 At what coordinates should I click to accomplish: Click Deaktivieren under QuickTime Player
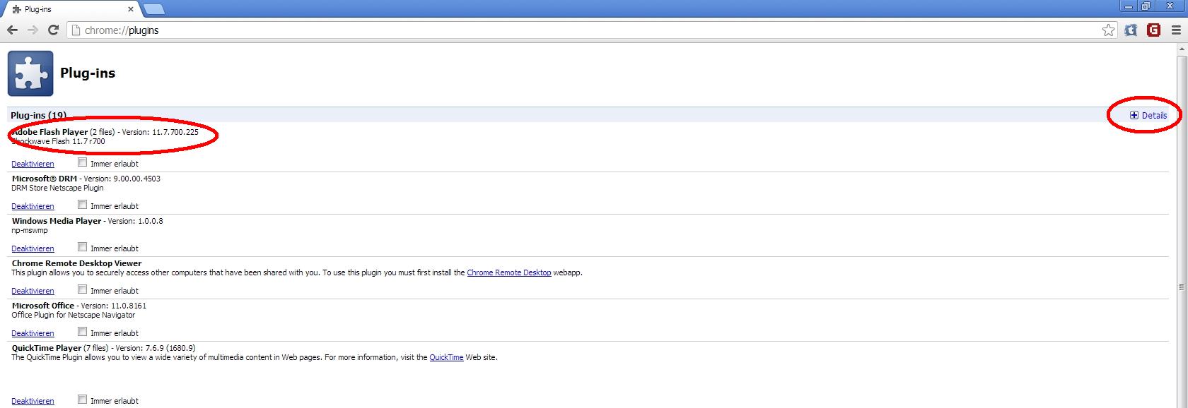pos(33,401)
